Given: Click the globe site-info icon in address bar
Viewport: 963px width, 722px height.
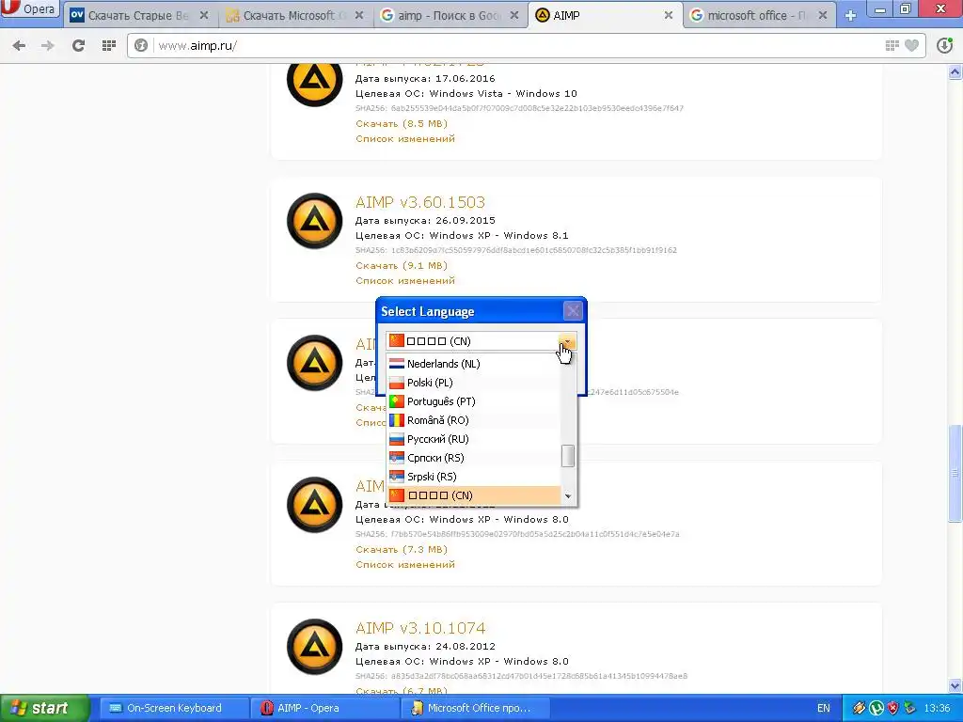Looking at the screenshot, I should (141, 45).
